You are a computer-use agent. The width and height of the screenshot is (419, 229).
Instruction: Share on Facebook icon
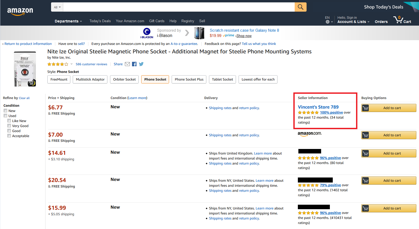coord(134,64)
